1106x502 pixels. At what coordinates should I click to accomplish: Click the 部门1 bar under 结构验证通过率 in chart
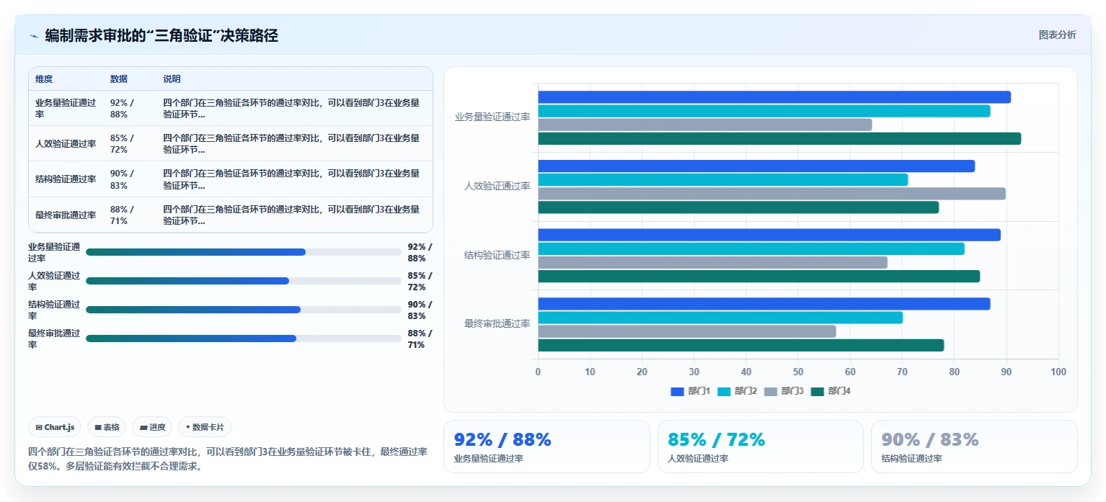769,235
